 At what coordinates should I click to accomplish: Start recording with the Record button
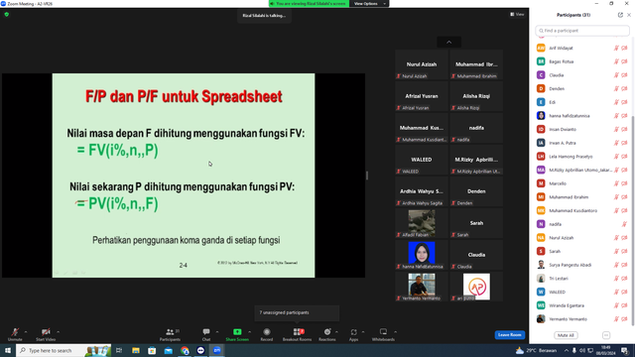pos(267,334)
